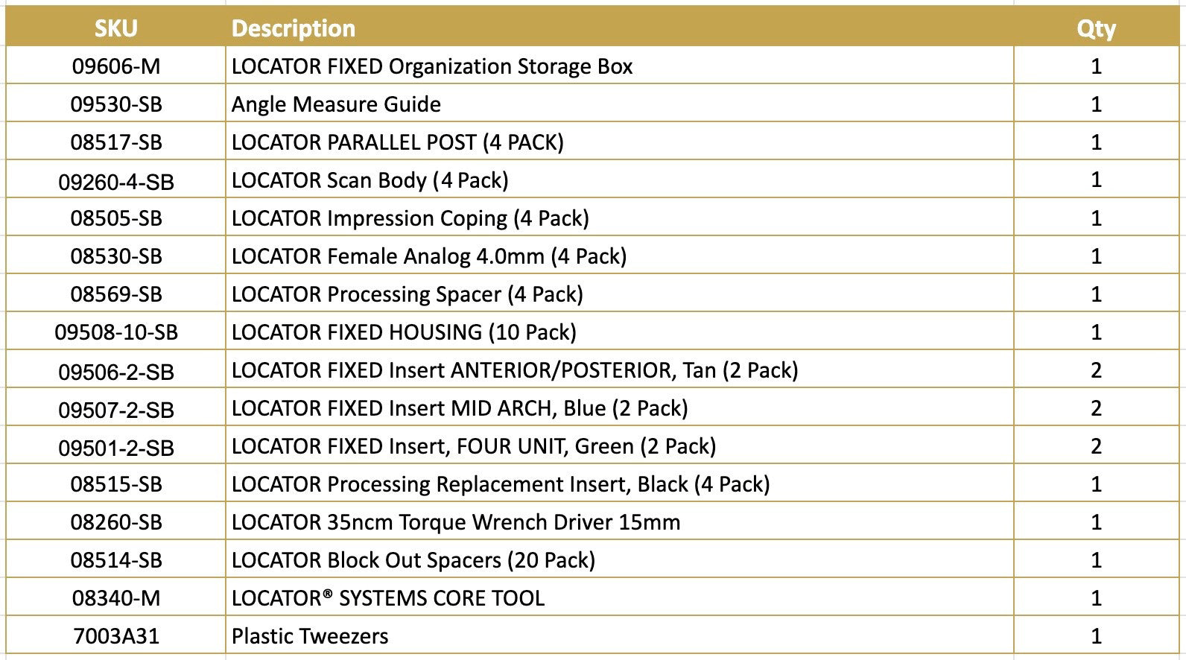Select the Torque Wrench Driver 15mm cell
This screenshot has height=660, width=1186.
tap(455, 522)
